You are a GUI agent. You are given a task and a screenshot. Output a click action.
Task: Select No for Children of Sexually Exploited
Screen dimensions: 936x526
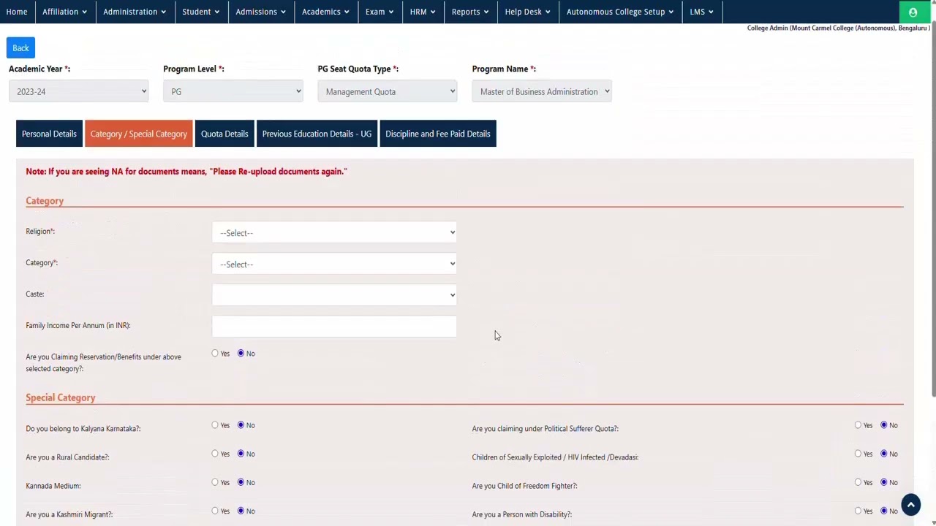(883, 454)
